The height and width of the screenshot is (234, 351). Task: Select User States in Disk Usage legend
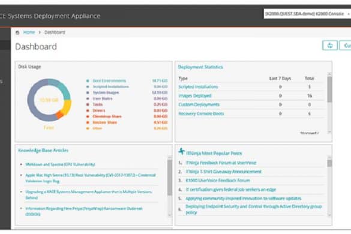tap(103, 98)
